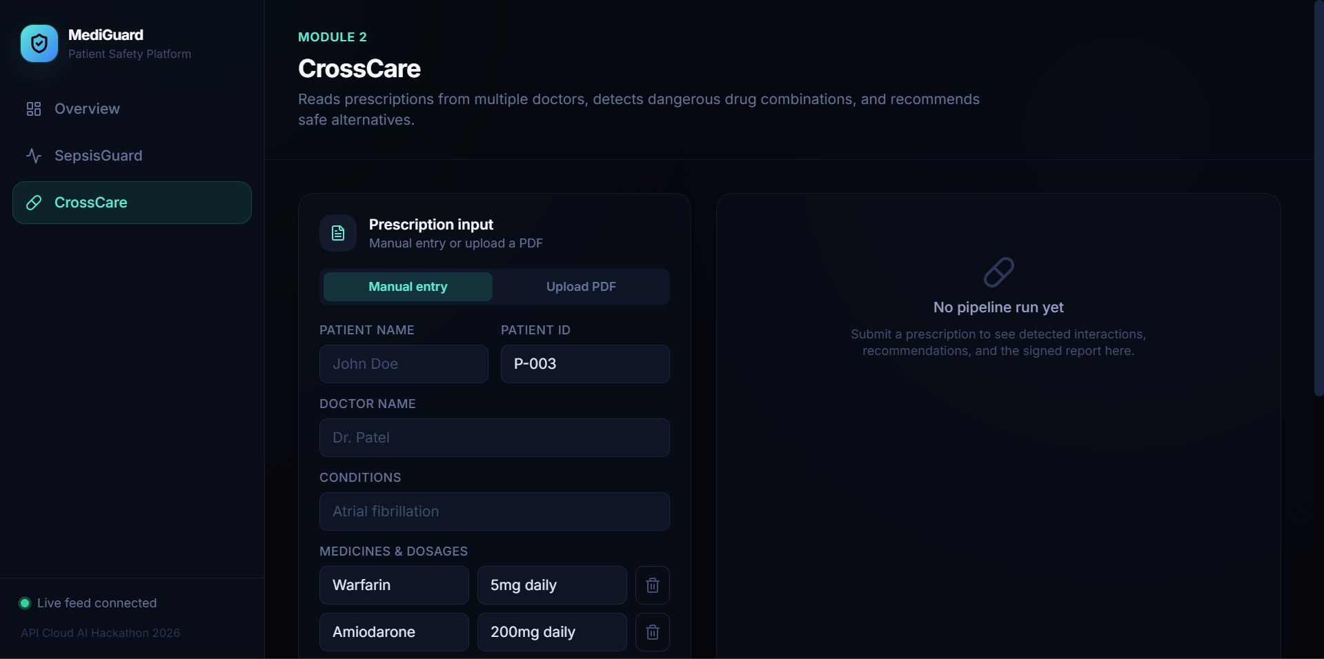Delete the Amiodarone medicine row

coord(653,632)
